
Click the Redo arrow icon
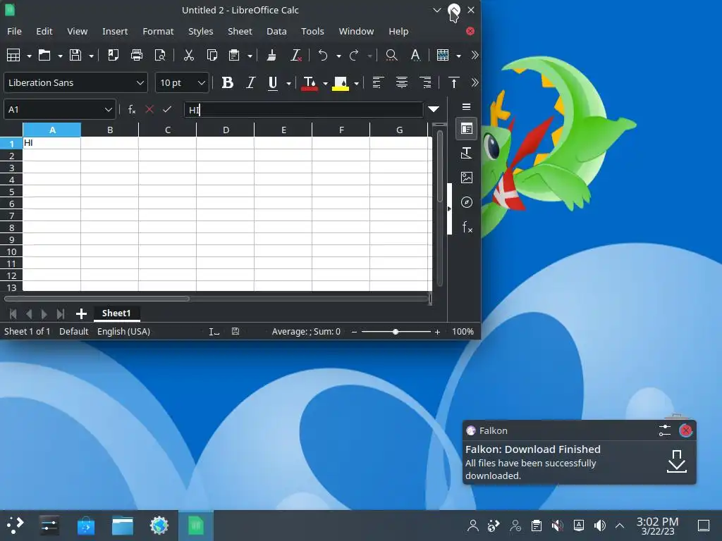354,55
